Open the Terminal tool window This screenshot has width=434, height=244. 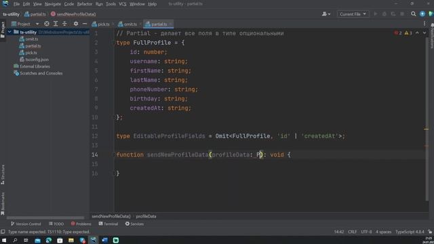(x=108, y=224)
